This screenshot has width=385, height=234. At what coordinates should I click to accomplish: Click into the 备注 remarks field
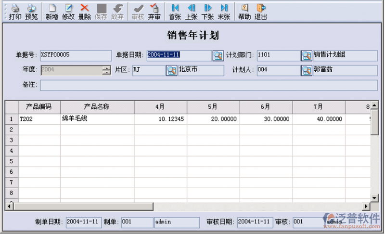[208, 85]
